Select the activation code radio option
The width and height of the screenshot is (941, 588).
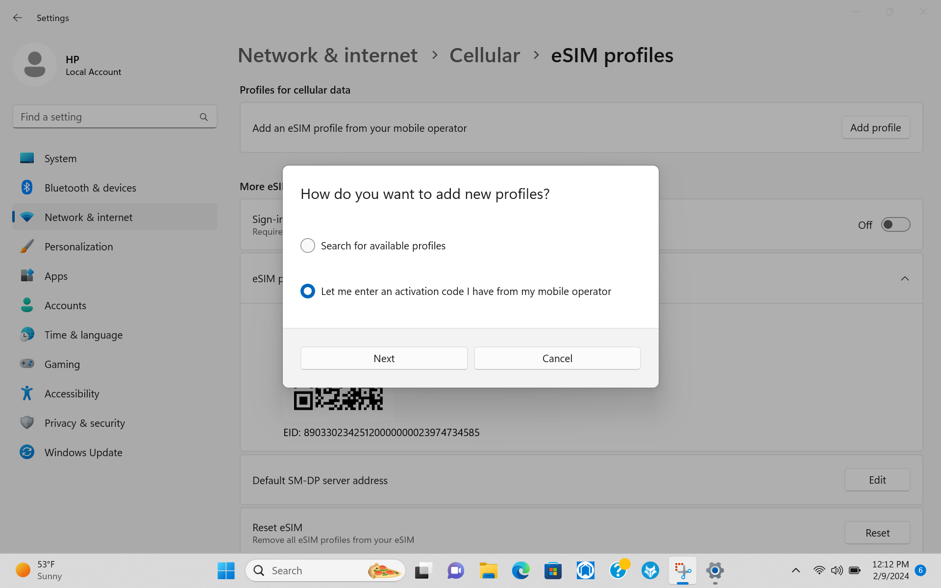(308, 291)
